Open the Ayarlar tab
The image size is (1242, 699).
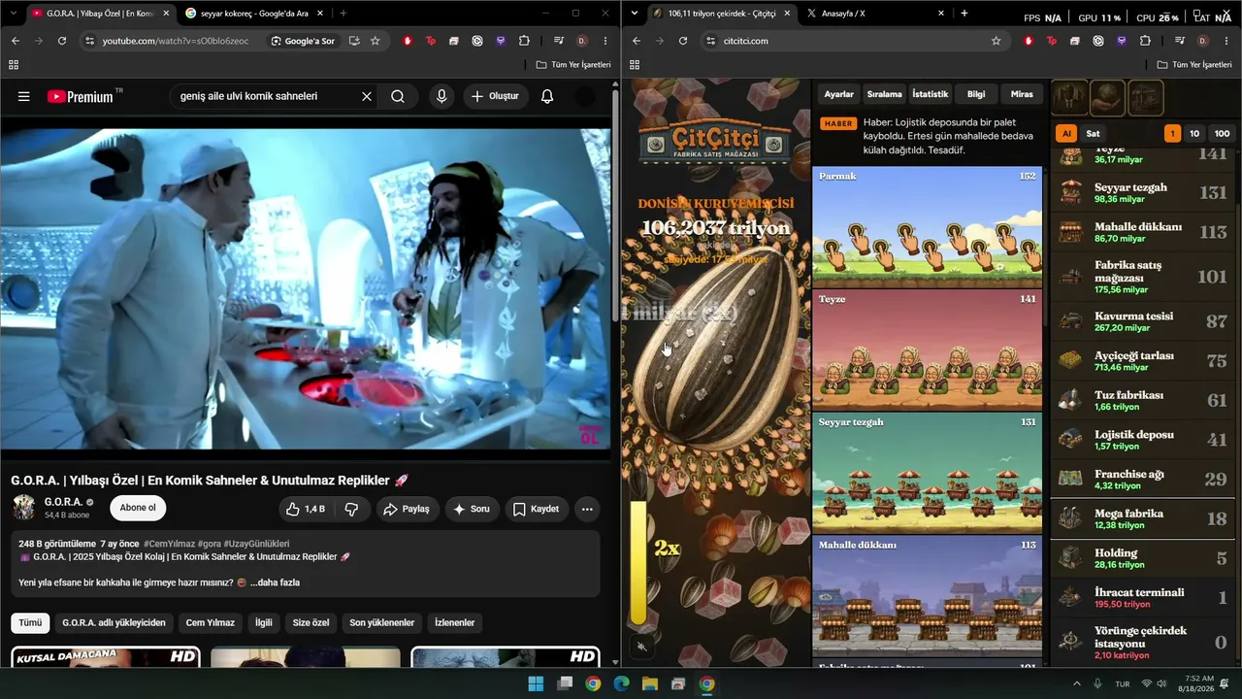point(838,94)
